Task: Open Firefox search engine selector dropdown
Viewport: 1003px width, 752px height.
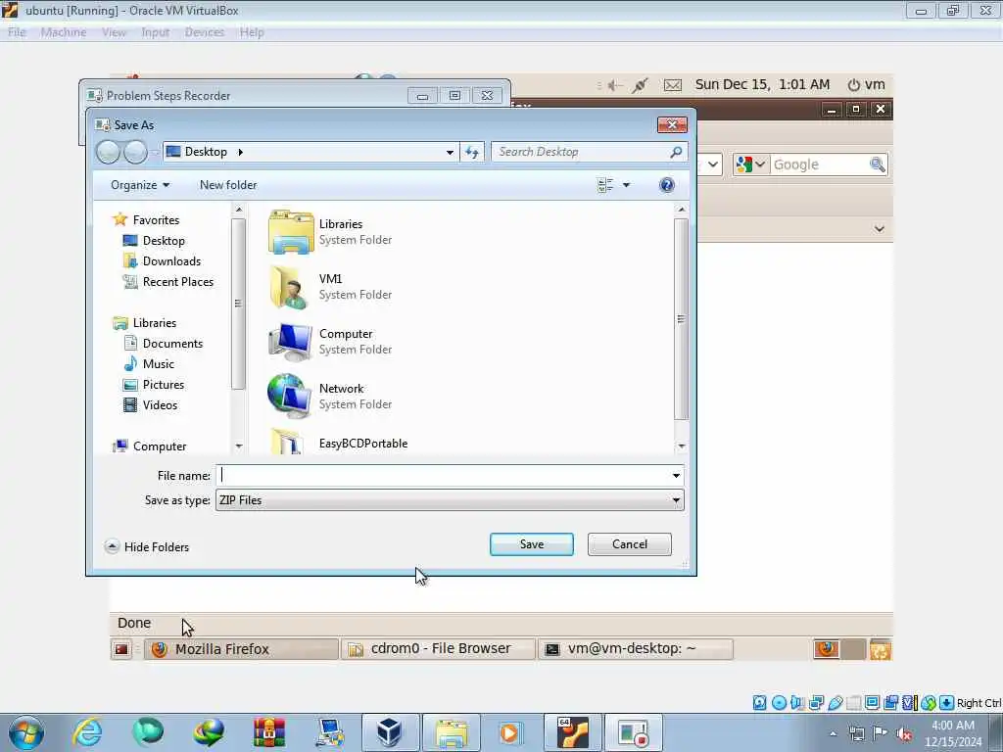Action: pos(751,164)
